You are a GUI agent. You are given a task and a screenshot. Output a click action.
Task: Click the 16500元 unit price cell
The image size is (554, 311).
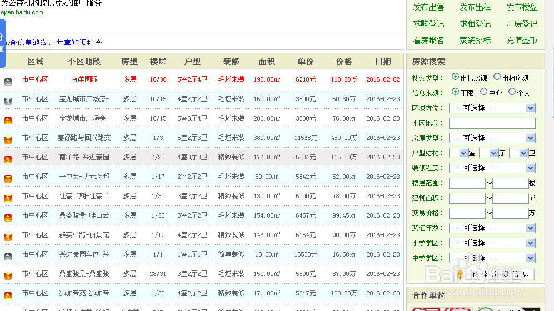tap(306, 254)
